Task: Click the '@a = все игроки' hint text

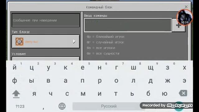Action: tap(101, 48)
